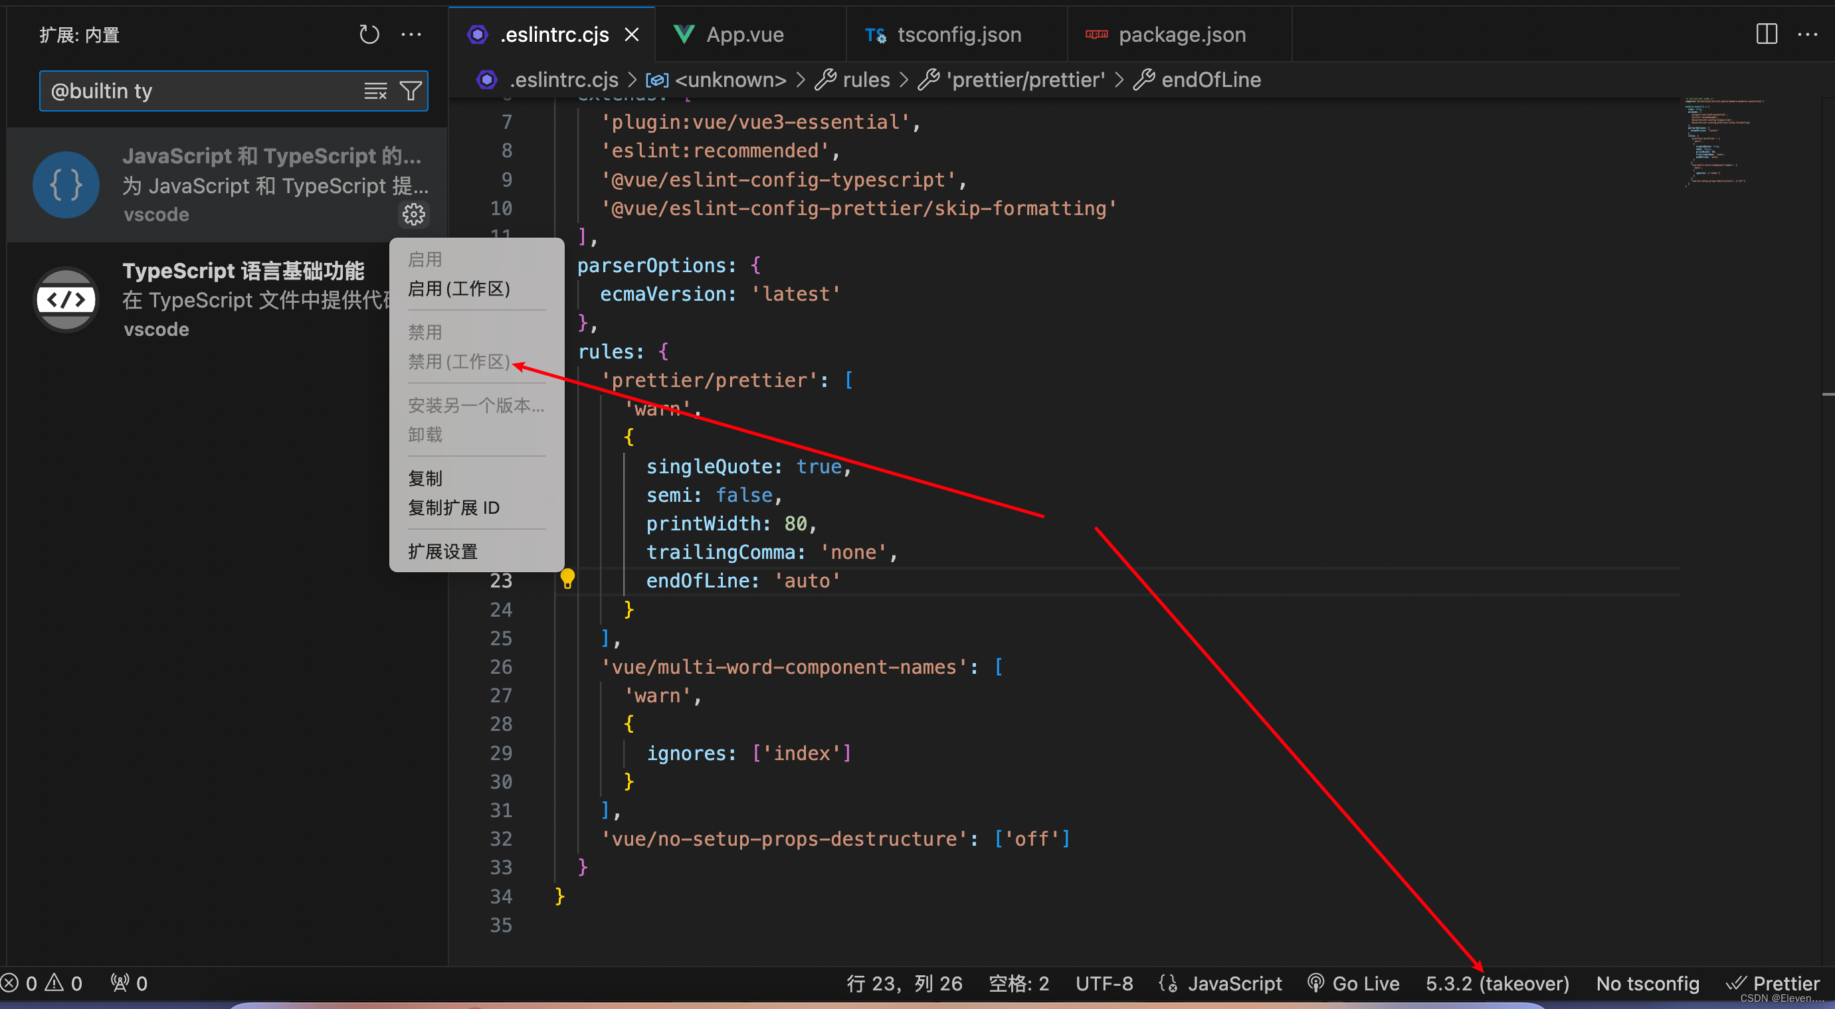
Task: Click 安装另一个版本... menu entry
Action: pos(476,406)
